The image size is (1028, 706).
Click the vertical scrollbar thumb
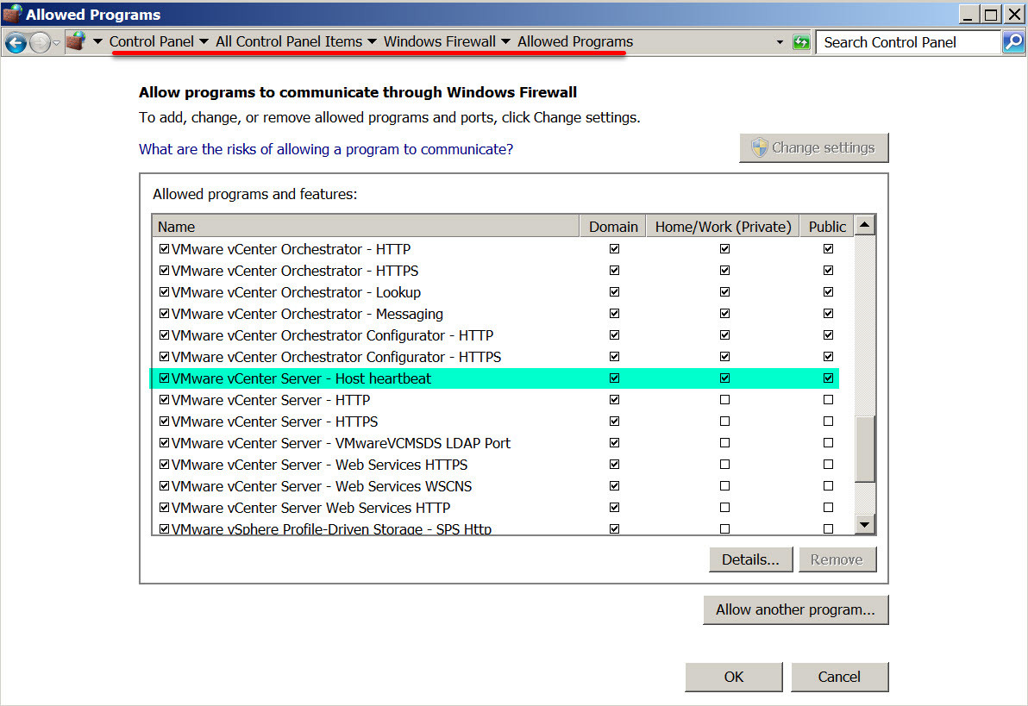865,449
